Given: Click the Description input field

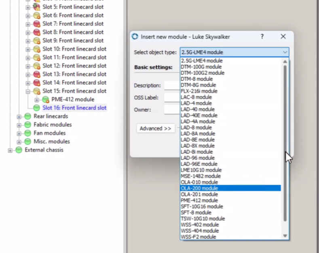Looking at the screenshot, I should point(172,86).
